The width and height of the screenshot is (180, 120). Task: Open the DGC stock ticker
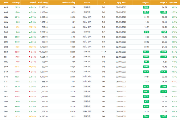[6, 106]
